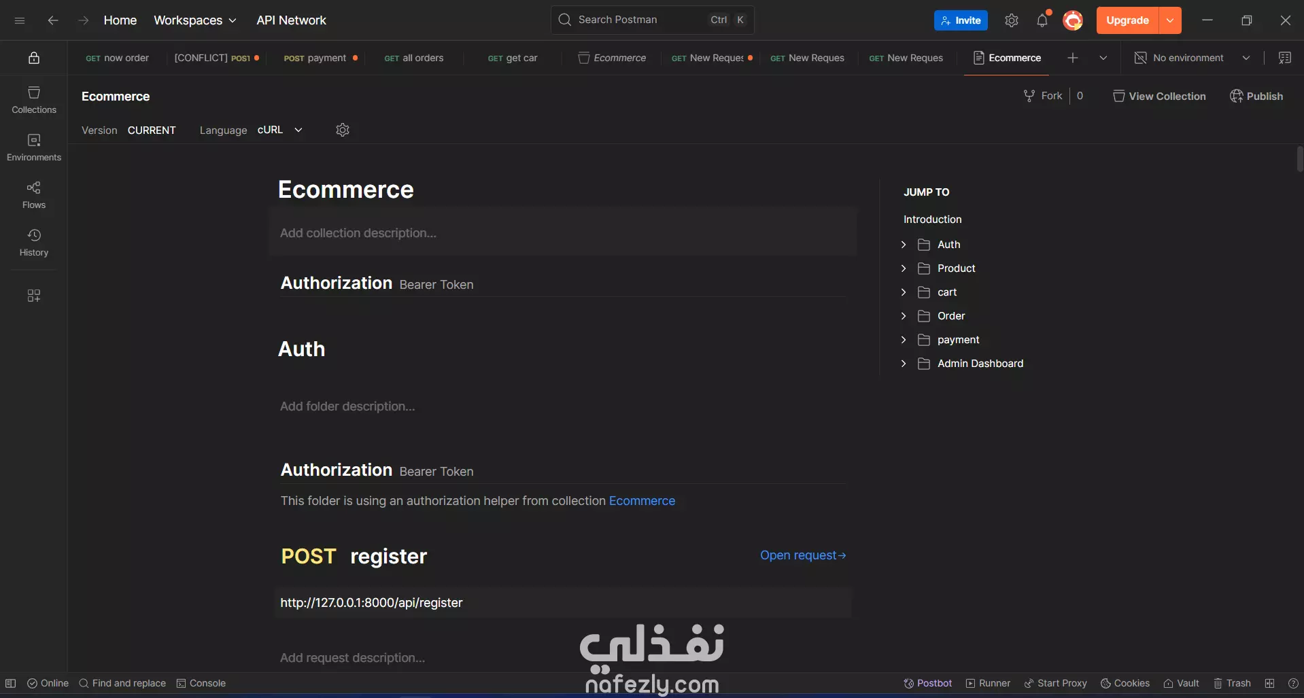The image size is (1304, 698).
Task: Switch to the GET get car tab
Action: (x=512, y=58)
